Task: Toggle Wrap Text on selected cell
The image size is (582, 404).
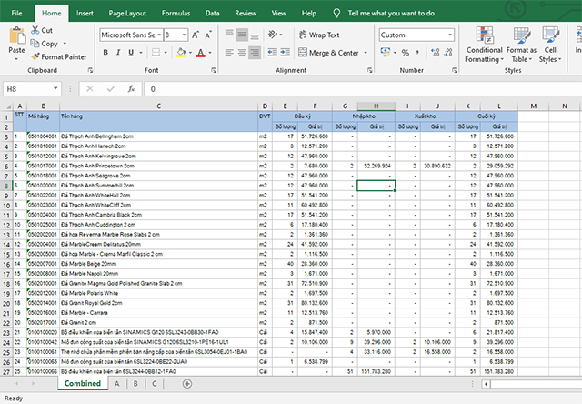Action: (317, 35)
